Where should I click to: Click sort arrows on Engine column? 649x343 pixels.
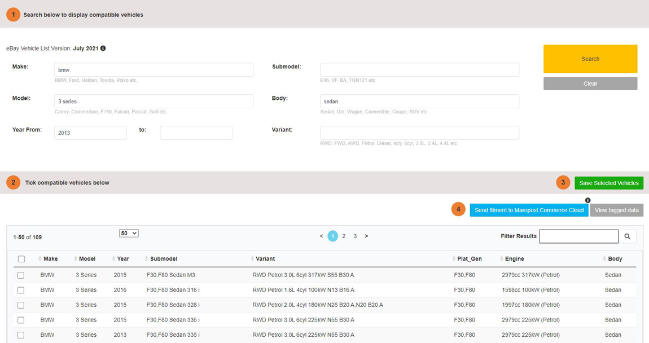[501, 259]
